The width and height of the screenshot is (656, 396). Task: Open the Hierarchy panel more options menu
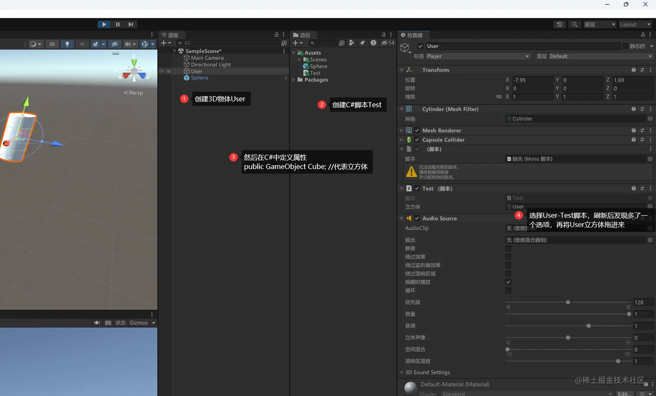click(x=284, y=35)
